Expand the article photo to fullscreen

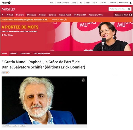tap(83, 80)
